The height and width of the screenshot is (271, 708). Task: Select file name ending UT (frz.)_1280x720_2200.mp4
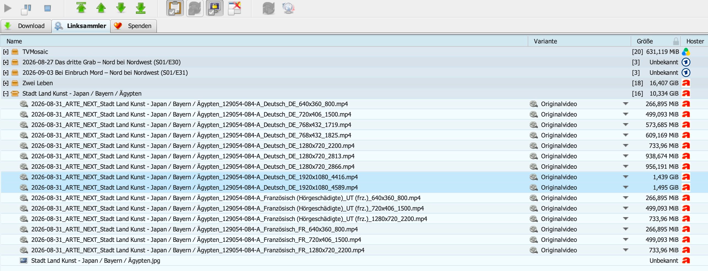(x=229, y=219)
